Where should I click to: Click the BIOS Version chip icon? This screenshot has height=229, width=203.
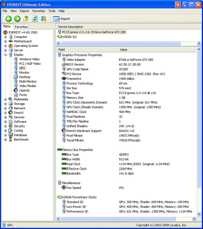64,64
